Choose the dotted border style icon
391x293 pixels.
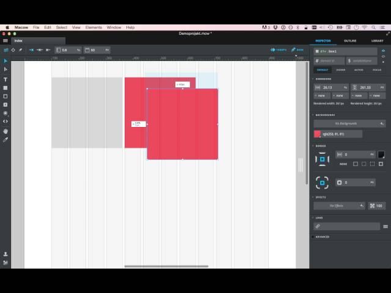tap(372, 164)
